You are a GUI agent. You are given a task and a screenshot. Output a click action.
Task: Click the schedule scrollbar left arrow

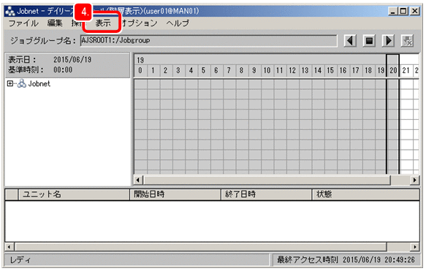tap(138, 180)
